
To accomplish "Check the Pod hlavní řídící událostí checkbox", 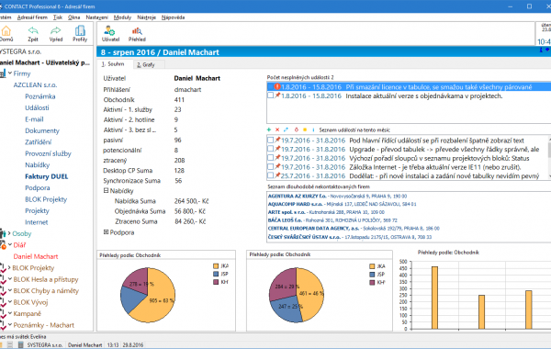I will point(270,140).
